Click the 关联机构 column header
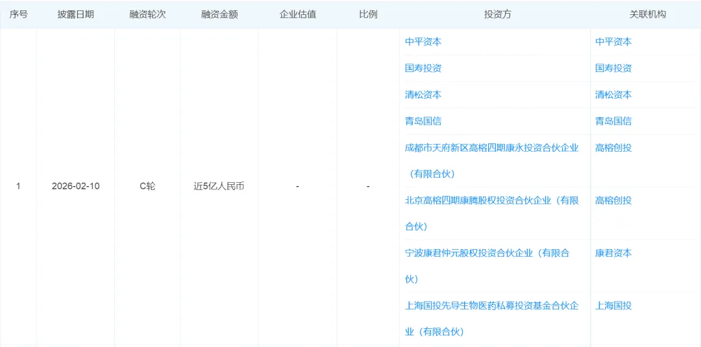 pos(648,14)
